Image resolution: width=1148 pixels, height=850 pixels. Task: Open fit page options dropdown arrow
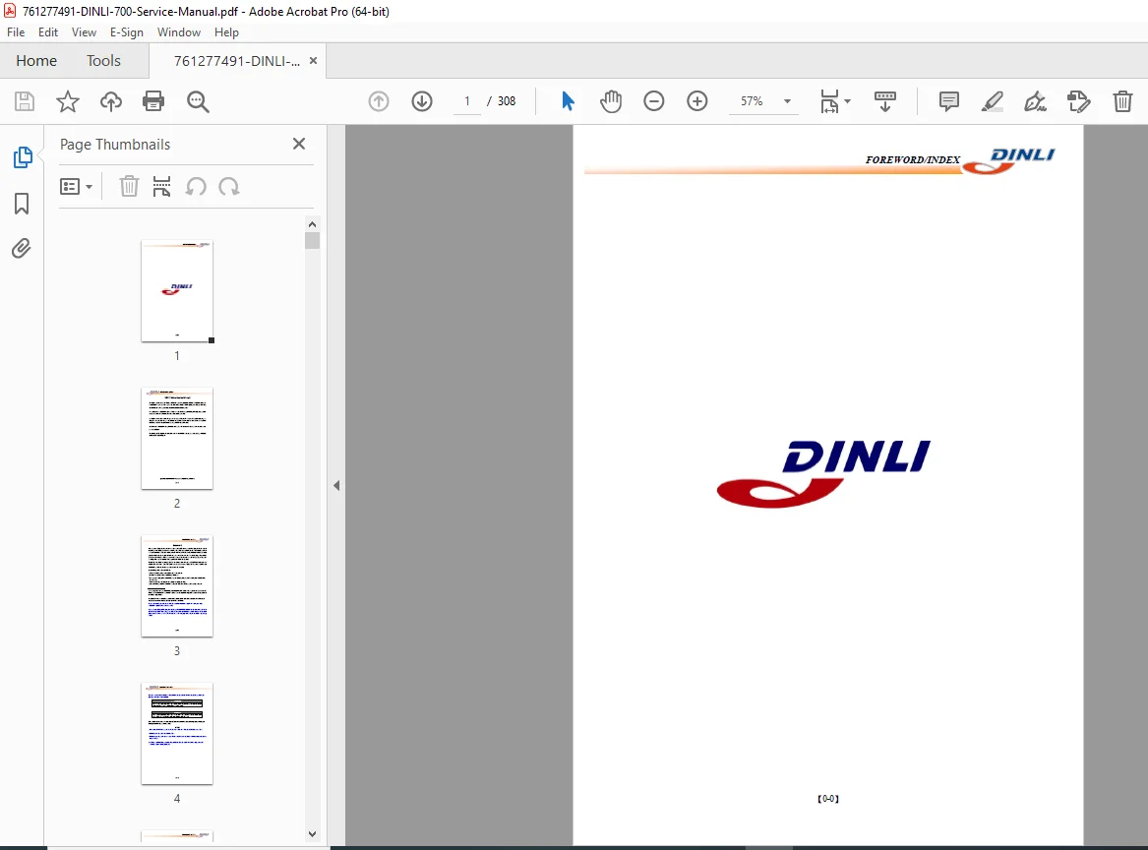(x=848, y=101)
